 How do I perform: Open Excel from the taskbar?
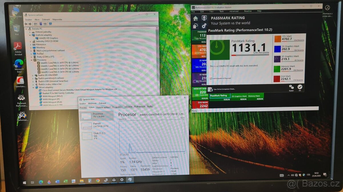tap(65, 181)
